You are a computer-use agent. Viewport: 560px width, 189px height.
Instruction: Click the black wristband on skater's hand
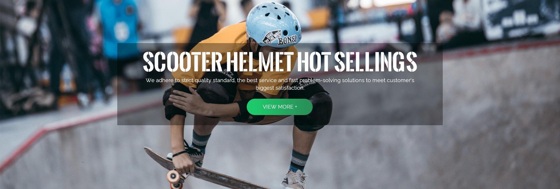tap(179, 153)
